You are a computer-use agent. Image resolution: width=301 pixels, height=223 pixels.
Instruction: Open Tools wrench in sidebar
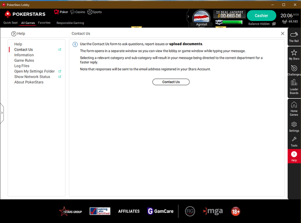(x=294, y=142)
